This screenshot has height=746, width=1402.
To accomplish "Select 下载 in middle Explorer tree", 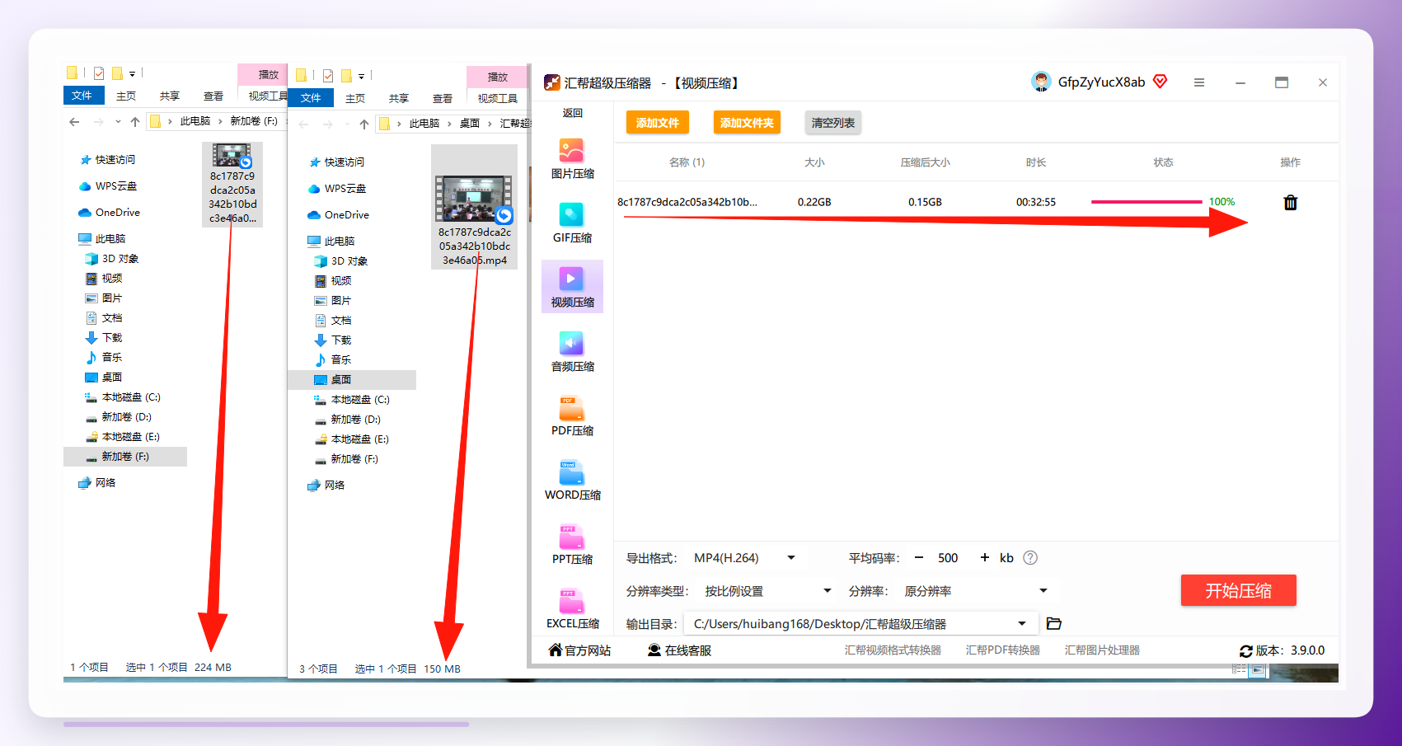I will (x=333, y=340).
